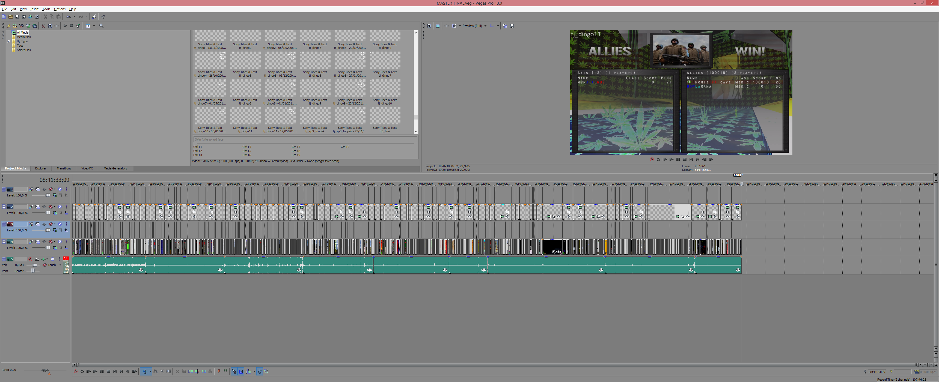939x382 pixels.
Task: Open a project with the folder icon
Action: [11, 17]
